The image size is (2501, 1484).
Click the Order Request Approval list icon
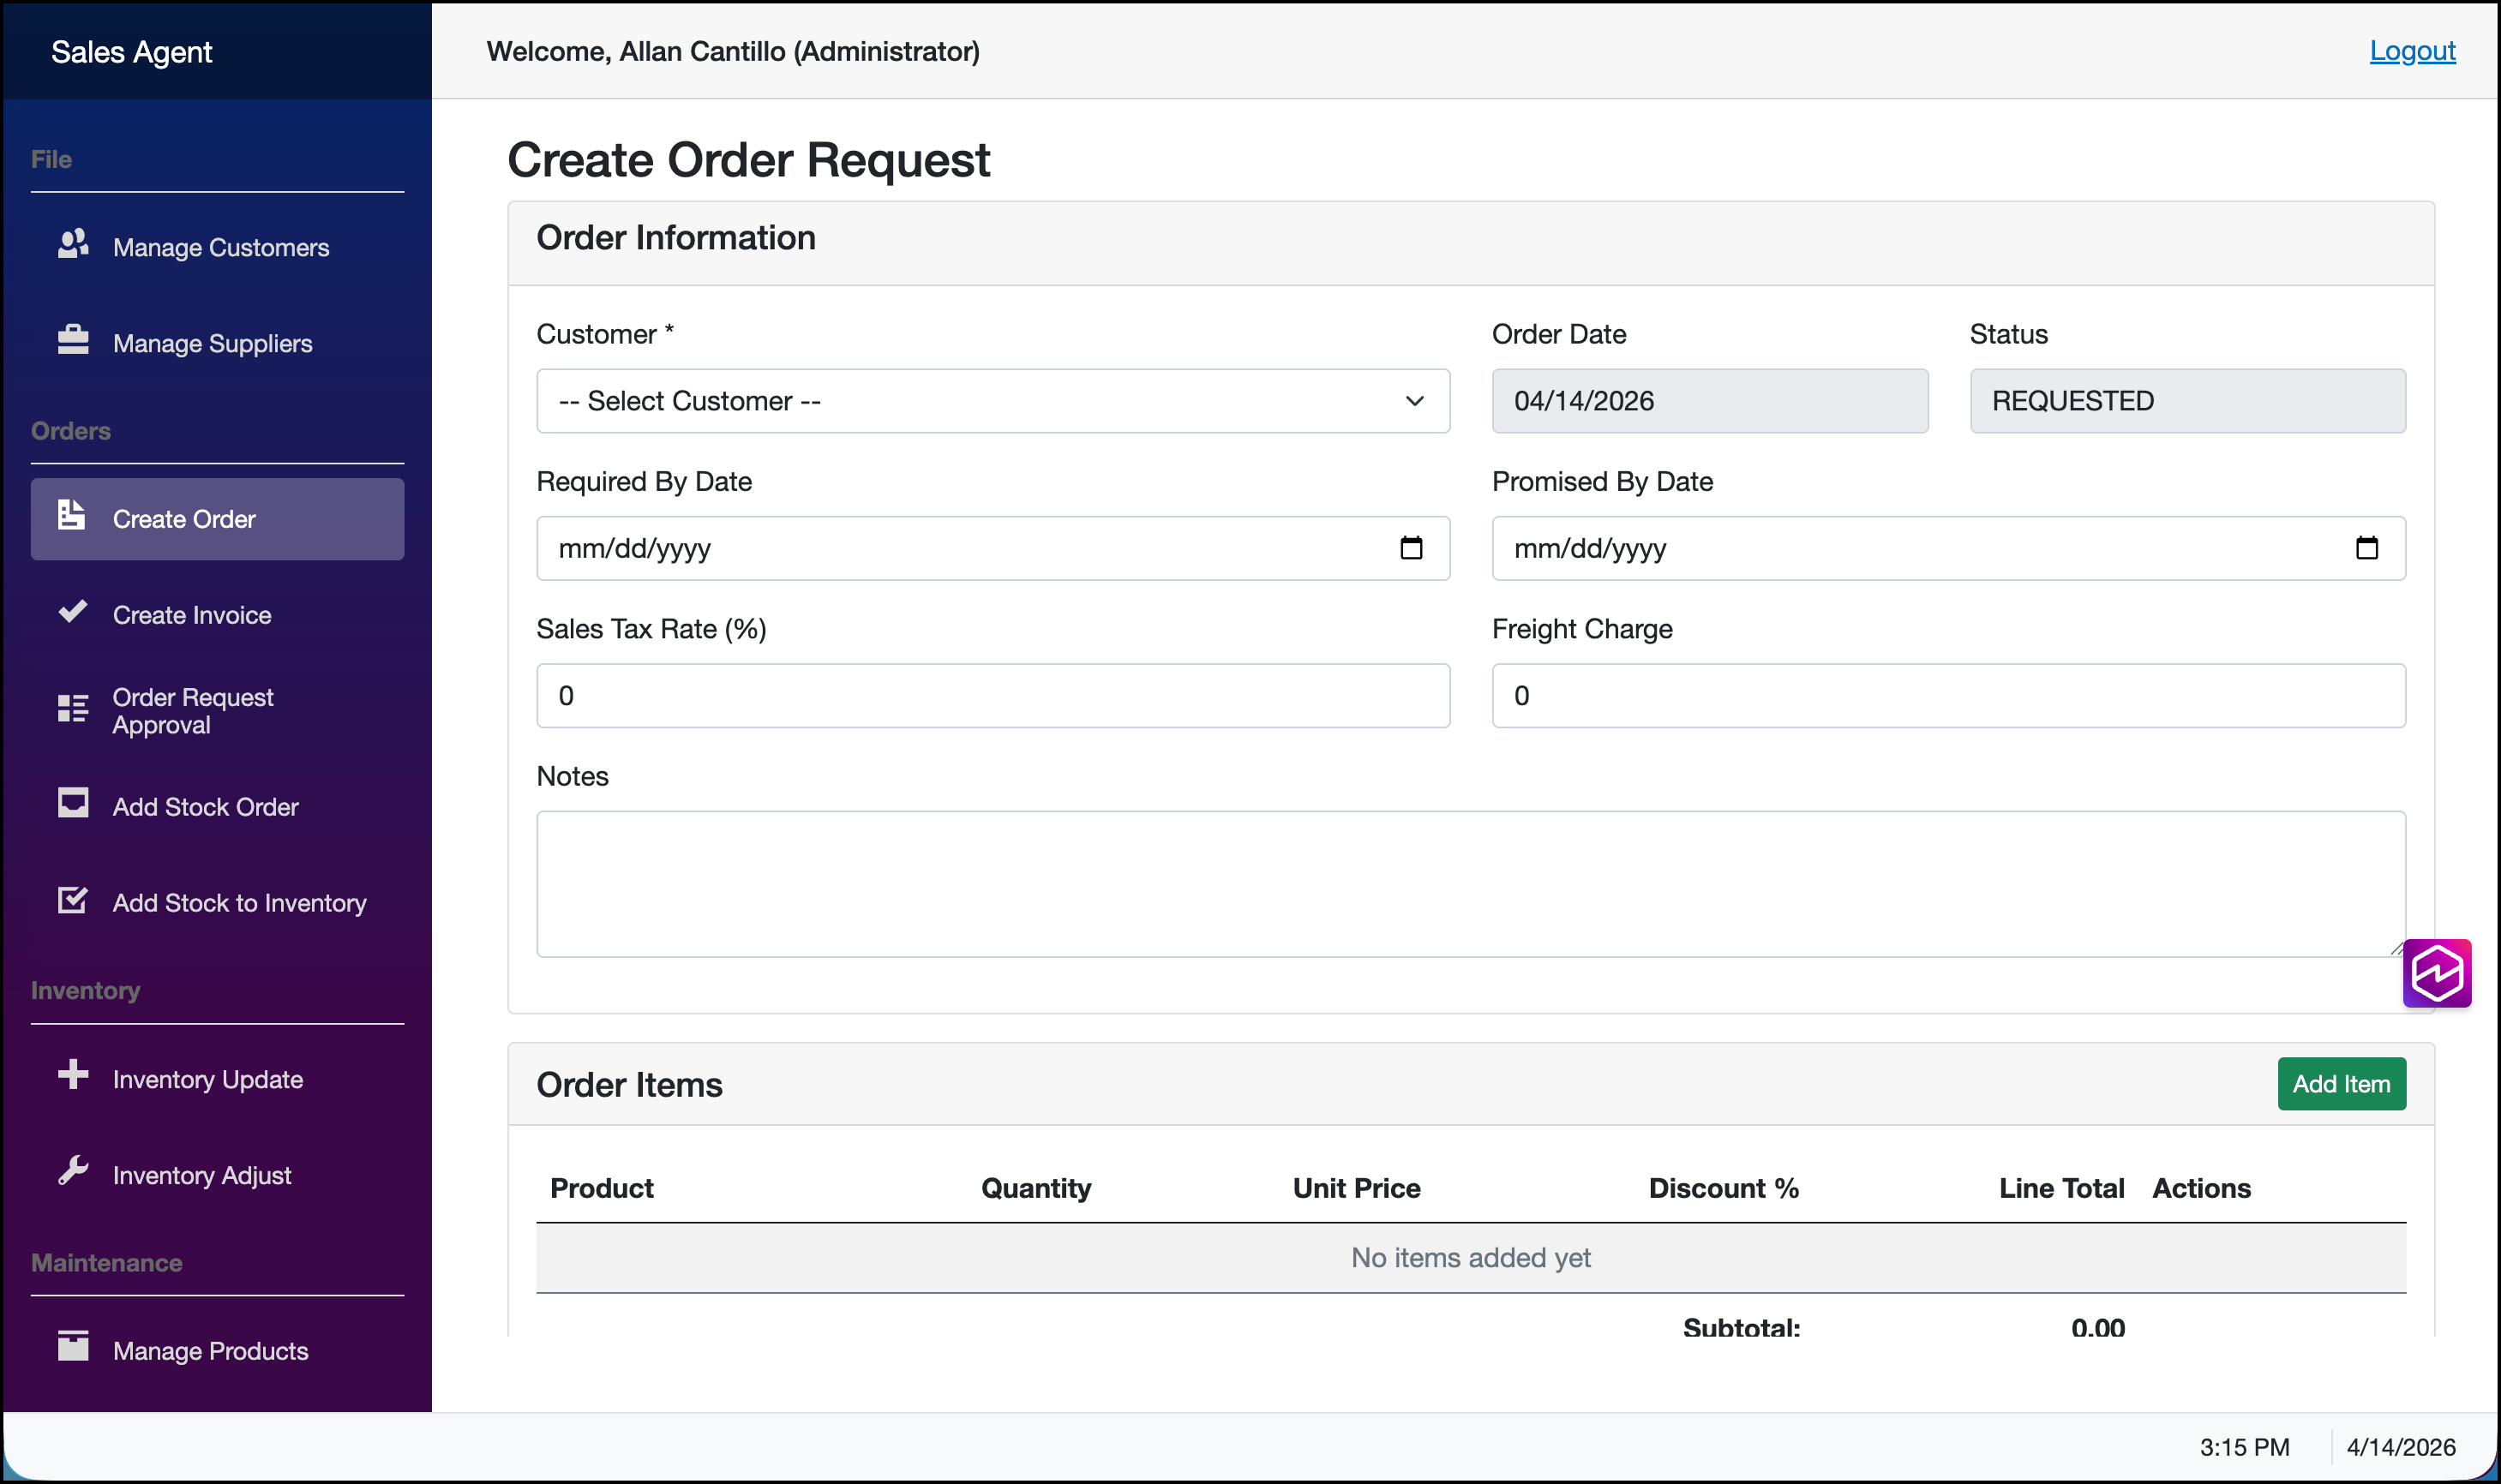(x=72, y=709)
